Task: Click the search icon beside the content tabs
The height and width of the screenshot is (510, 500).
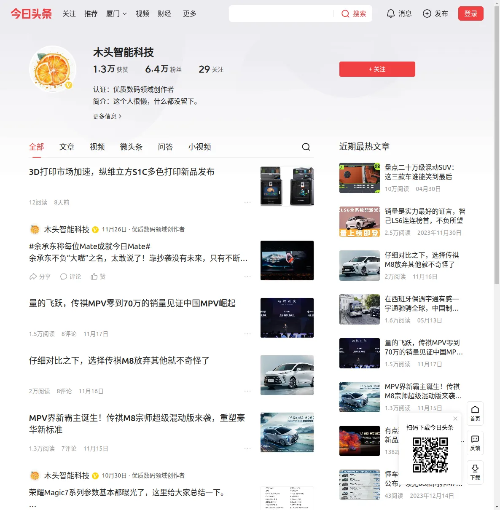Action: pos(306,147)
